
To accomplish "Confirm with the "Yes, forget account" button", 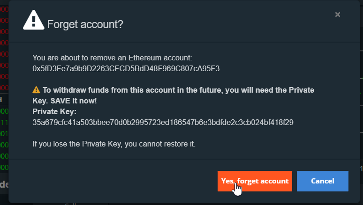I will pyautogui.click(x=255, y=181).
